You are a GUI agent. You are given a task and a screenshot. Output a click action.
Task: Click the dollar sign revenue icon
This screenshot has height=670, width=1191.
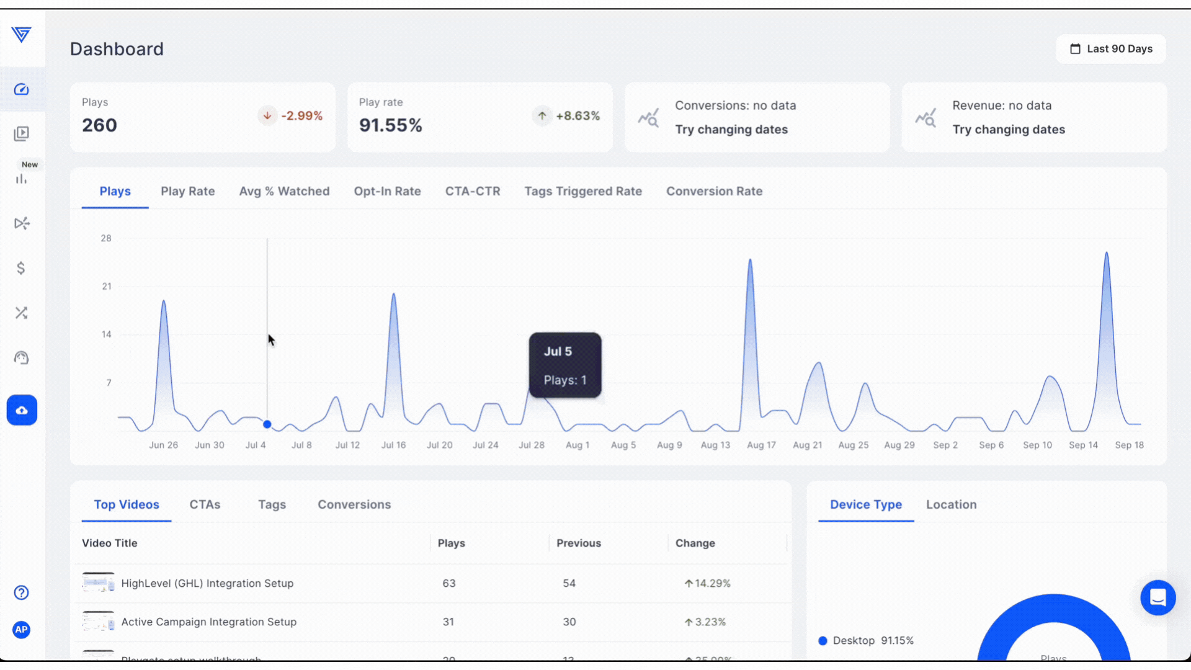[x=21, y=268]
